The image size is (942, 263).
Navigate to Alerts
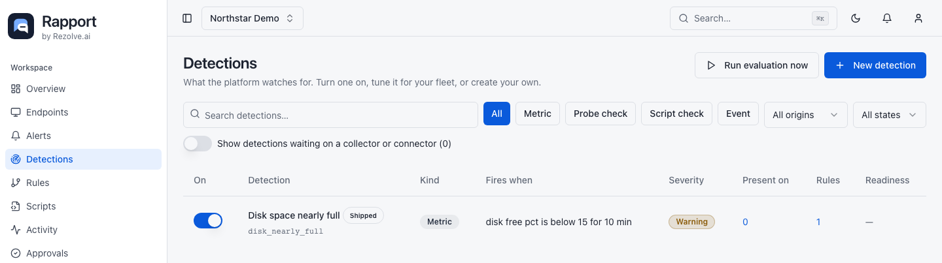pyautogui.click(x=83, y=136)
